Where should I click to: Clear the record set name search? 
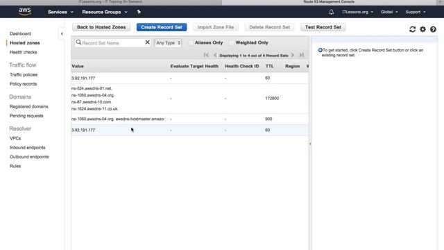[x=147, y=42]
